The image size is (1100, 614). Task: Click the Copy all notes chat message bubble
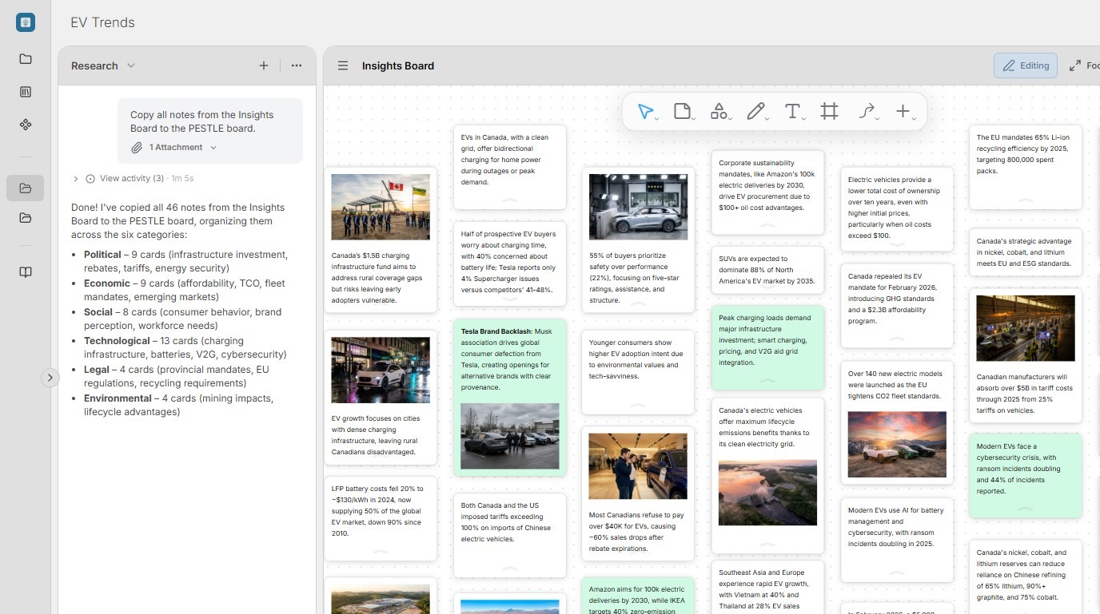[210, 131]
